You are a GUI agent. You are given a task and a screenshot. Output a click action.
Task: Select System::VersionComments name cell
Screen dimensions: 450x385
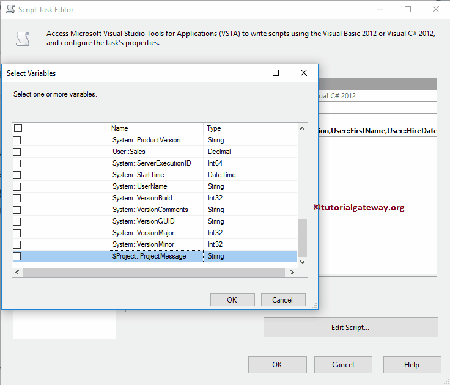tap(155, 210)
